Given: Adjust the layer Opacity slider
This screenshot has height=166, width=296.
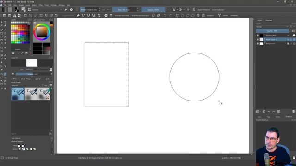Looking at the screenshot, I should point(272,31).
